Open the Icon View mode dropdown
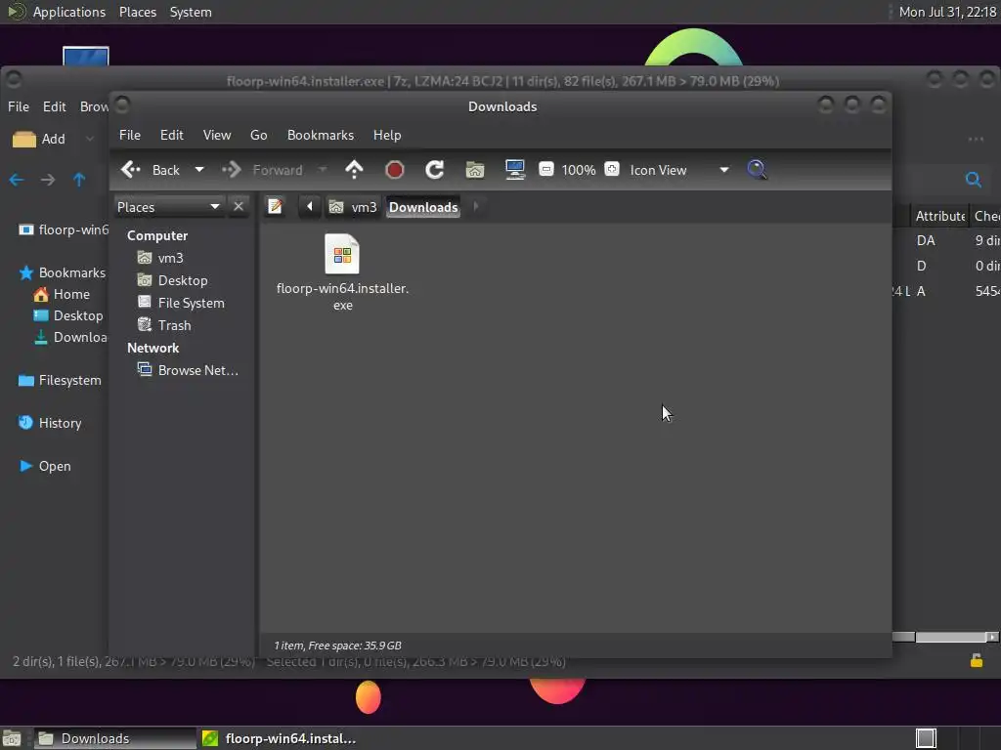1001x750 pixels. (678, 170)
